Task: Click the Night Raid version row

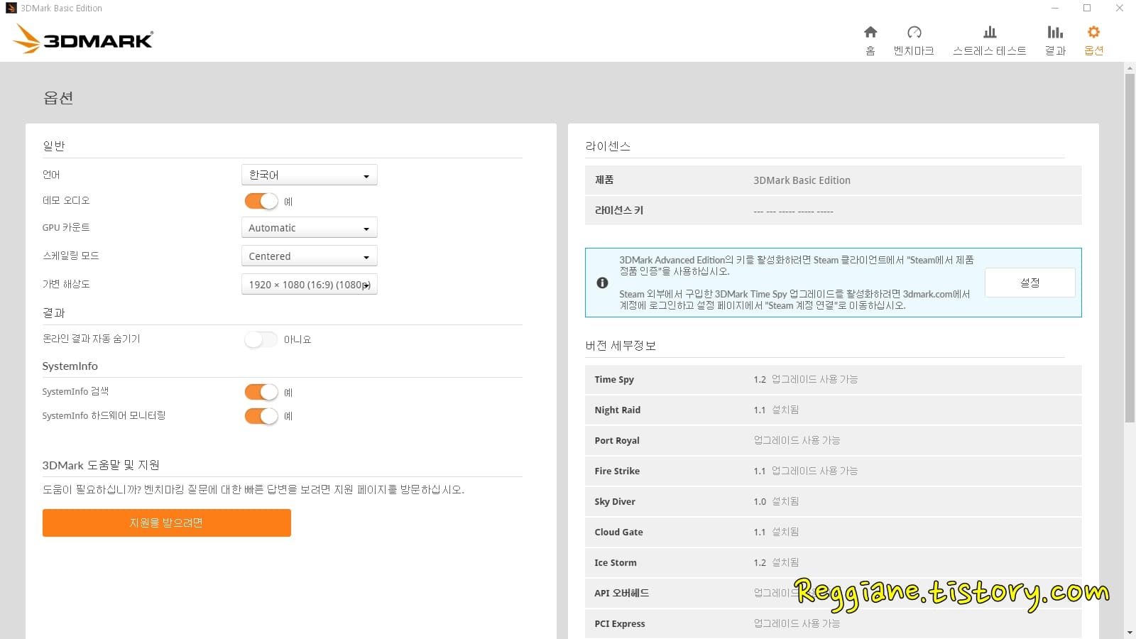Action: coord(834,410)
